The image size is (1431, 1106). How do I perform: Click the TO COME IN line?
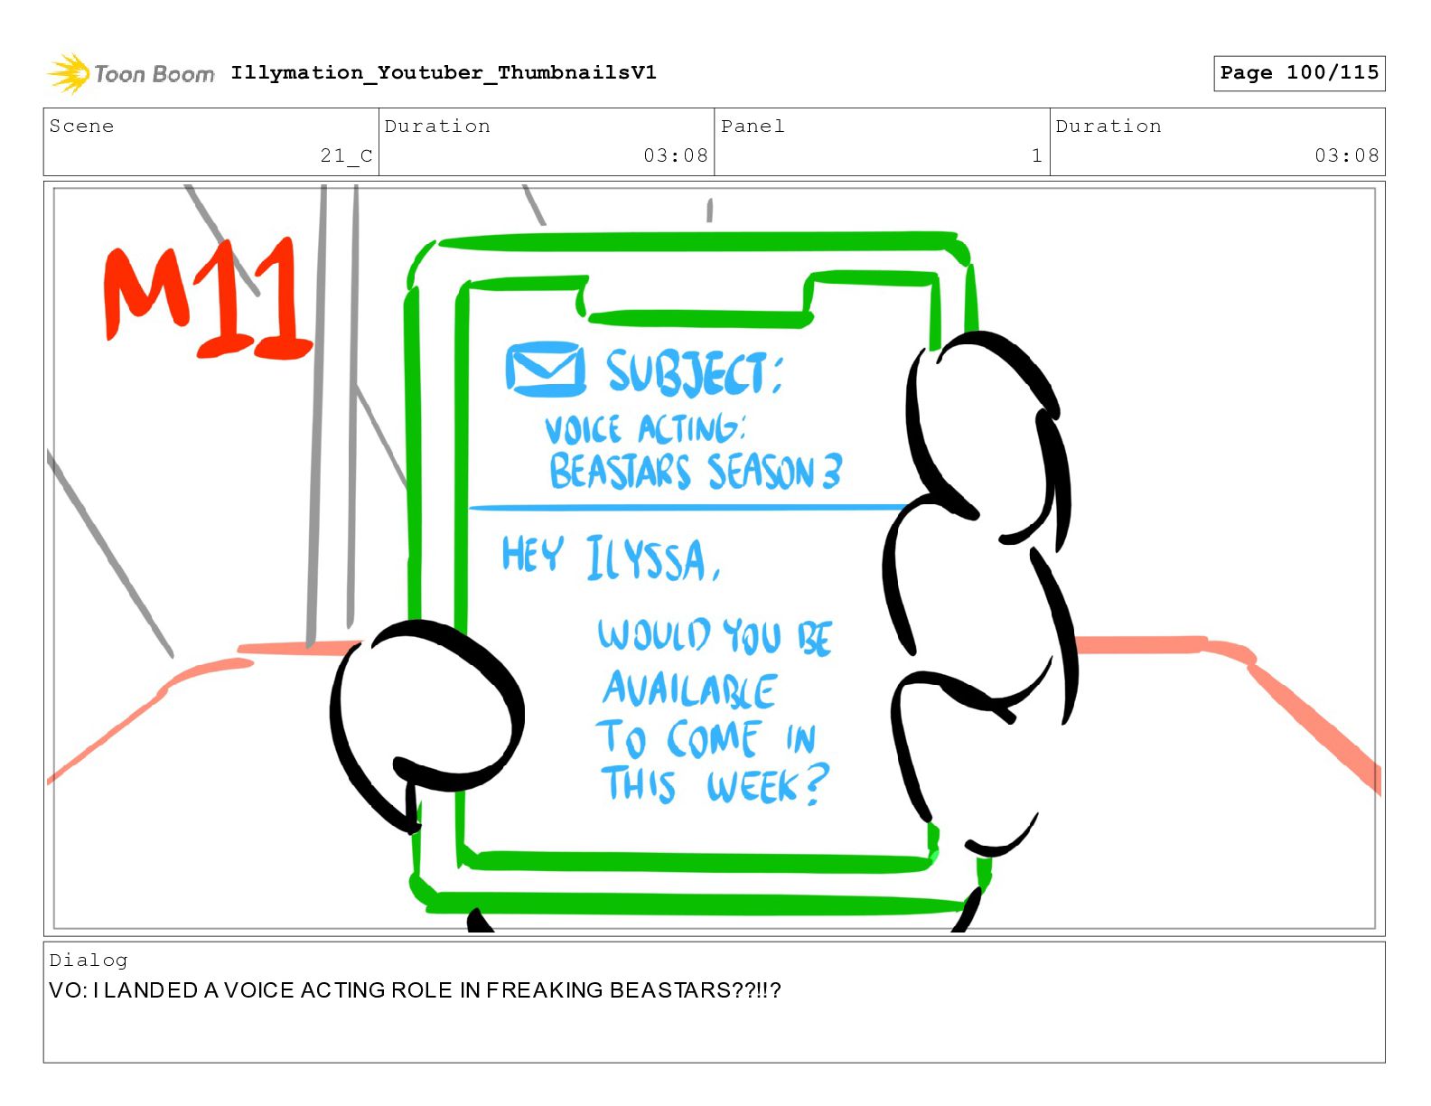point(706,738)
